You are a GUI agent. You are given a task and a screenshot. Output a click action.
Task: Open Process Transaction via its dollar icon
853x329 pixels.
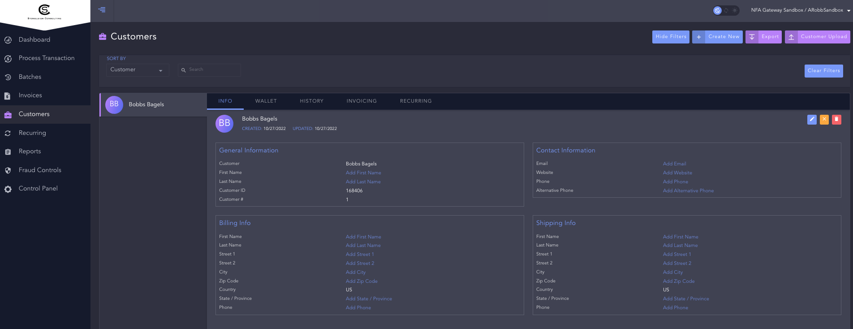click(x=8, y=59)
